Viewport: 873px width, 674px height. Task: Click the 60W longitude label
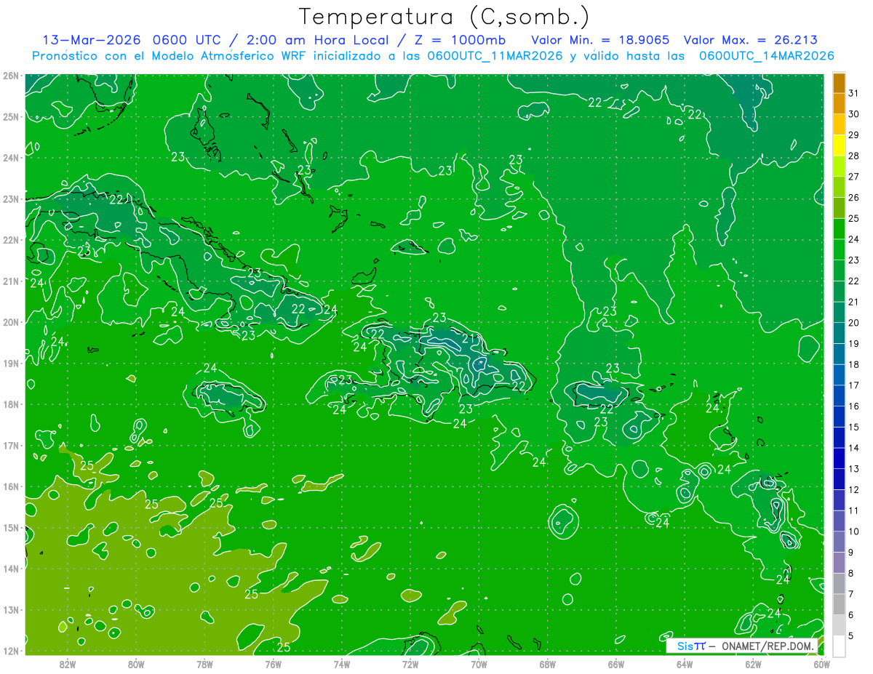pos(821,664)
